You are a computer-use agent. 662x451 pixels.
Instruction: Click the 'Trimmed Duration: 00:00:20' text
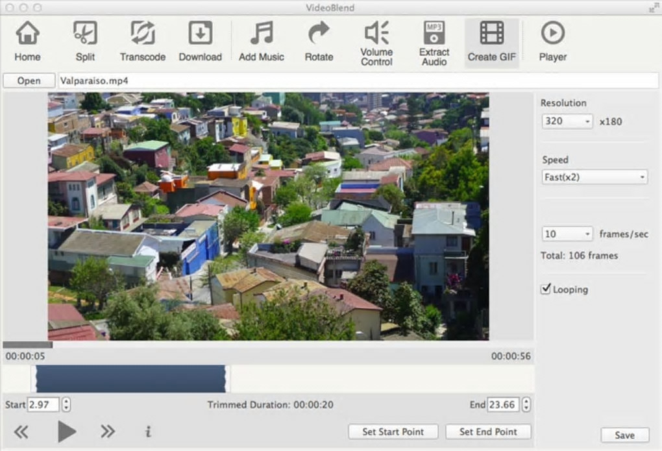pyautogui.click(x=270, y=404)
